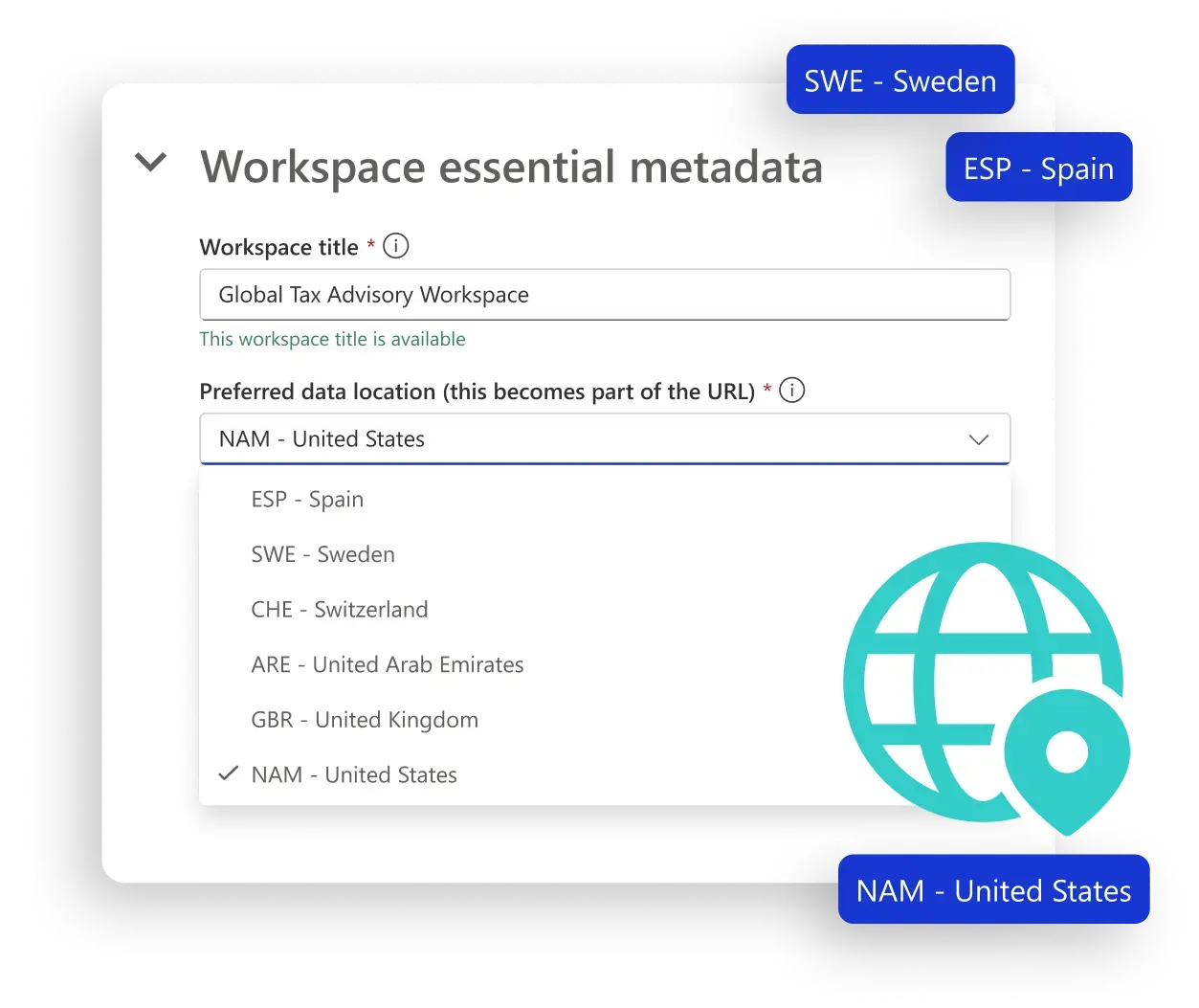Image resolution: width=1199 pixels, height=1008 pixels.
Task: Click the SWE - Sweden blue badge
Action: click(899, 80)
